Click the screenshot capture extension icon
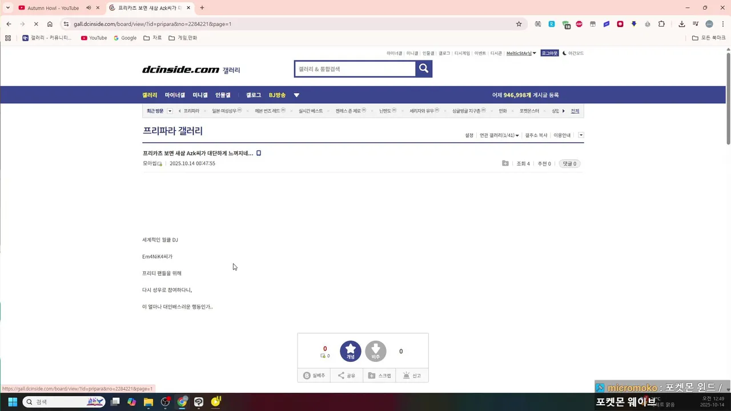 click(x=538, y=24)
